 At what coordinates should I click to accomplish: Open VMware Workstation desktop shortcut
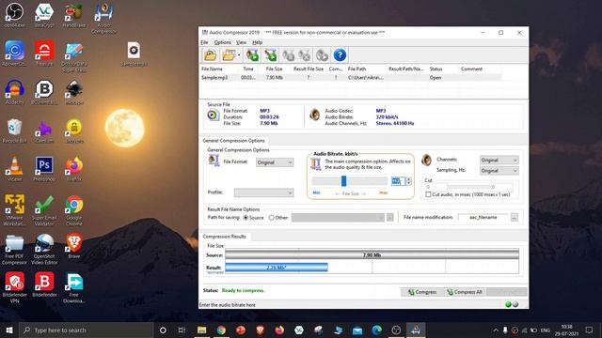[x=15, y=210]
